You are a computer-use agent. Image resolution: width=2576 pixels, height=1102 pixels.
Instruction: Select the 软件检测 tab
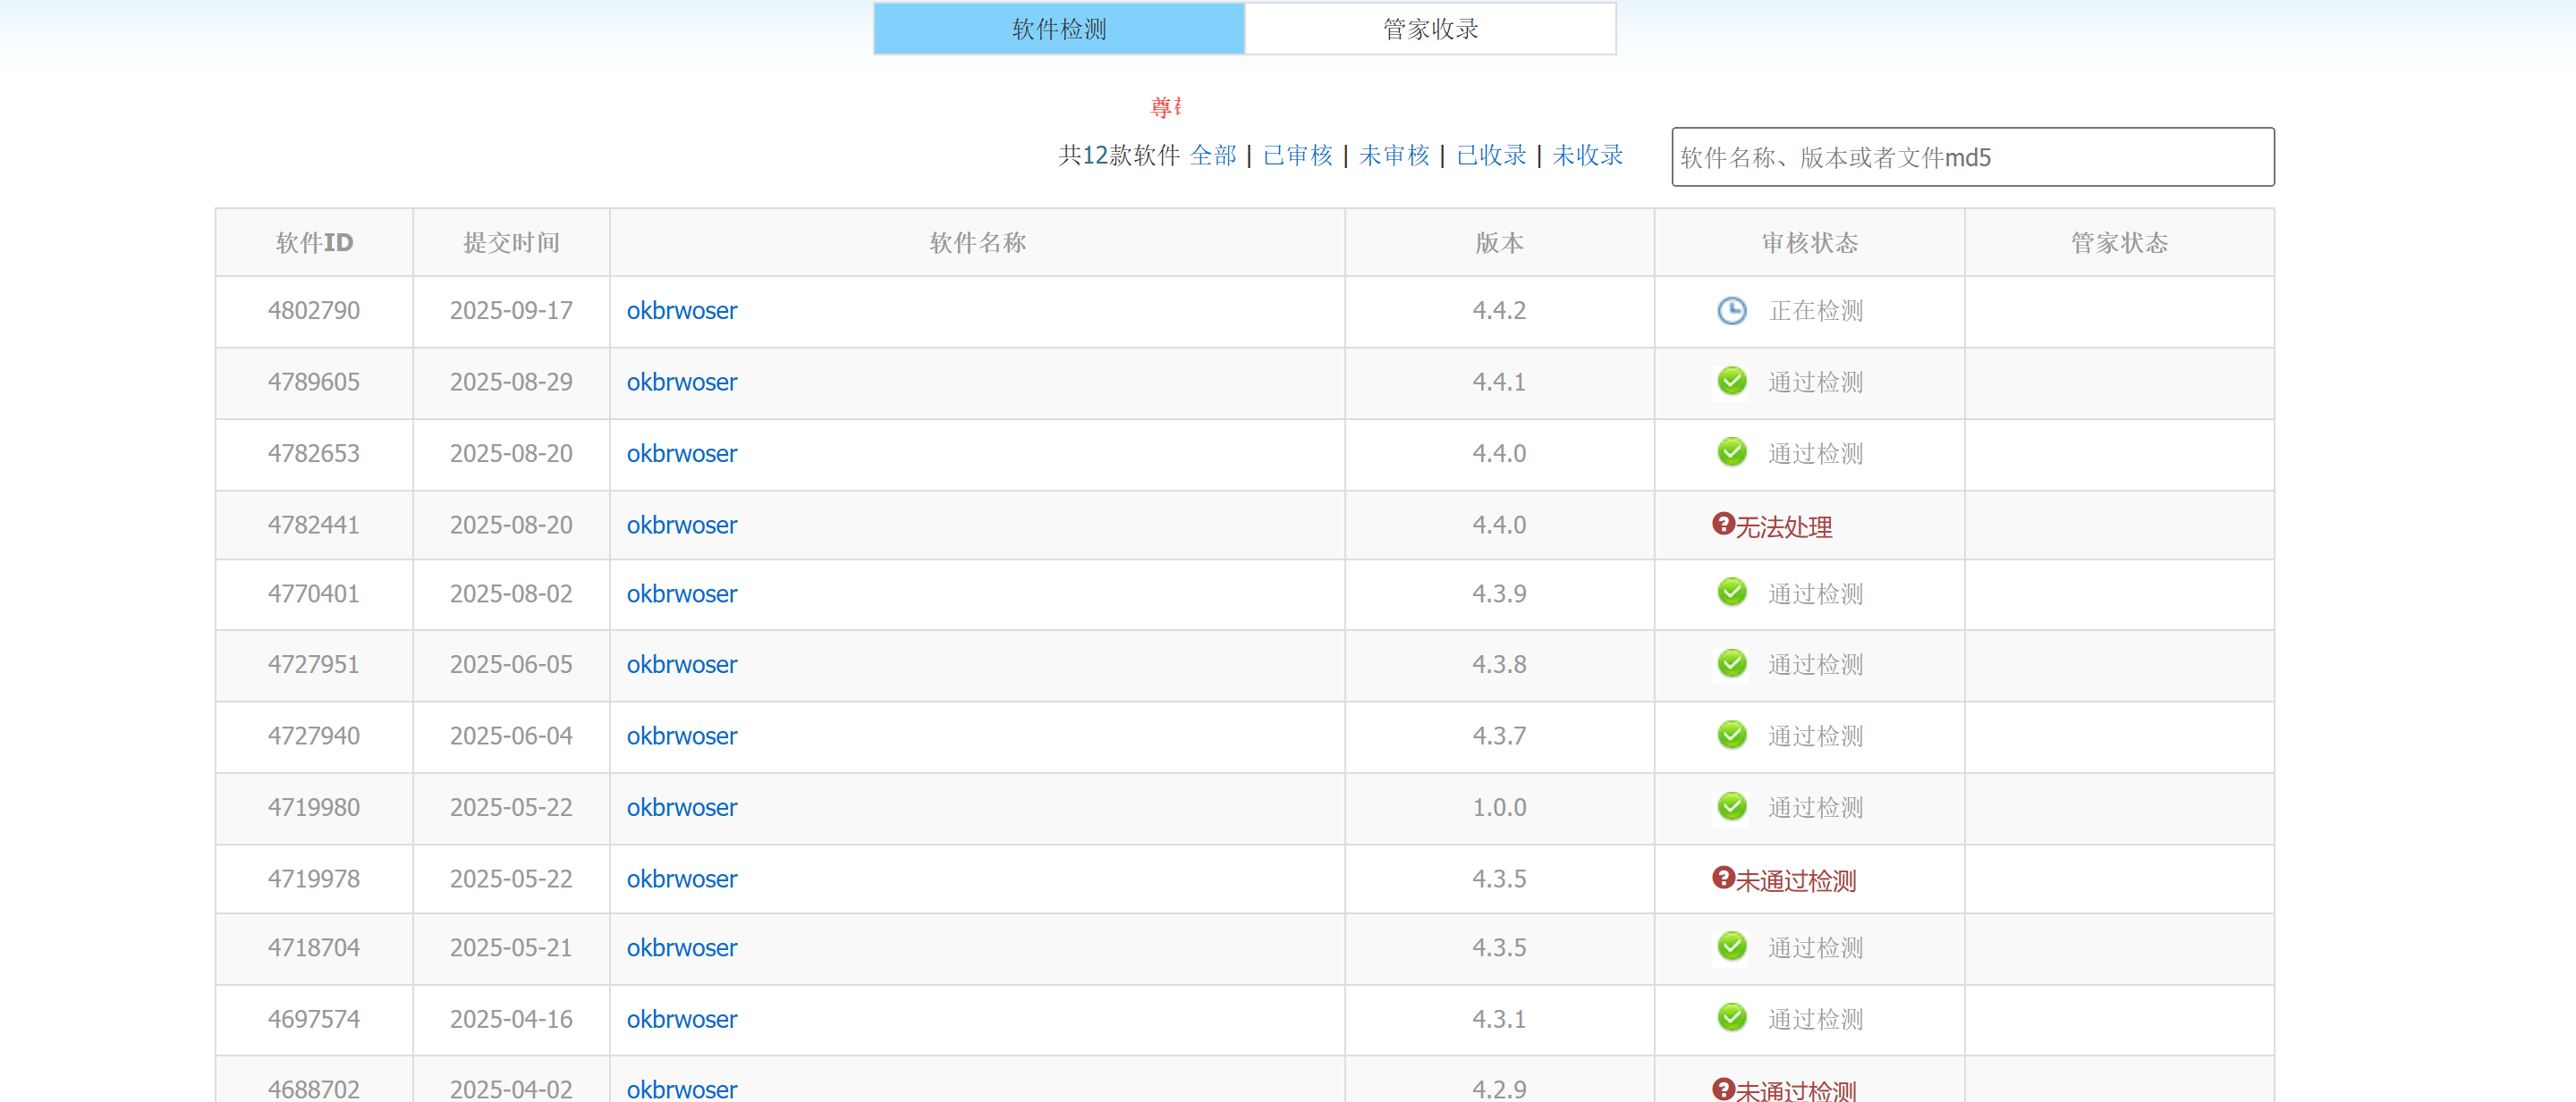tap(1058, 29)
